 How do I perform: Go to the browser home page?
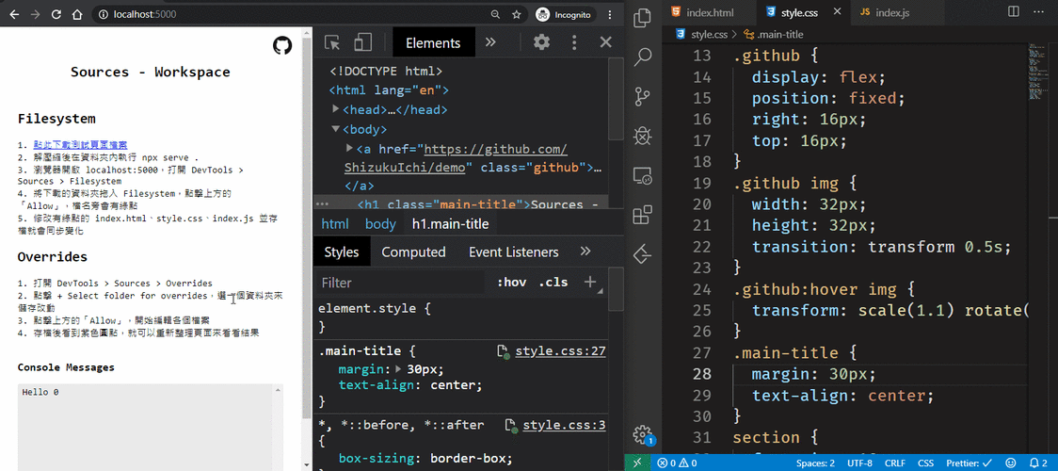point(77,14)
